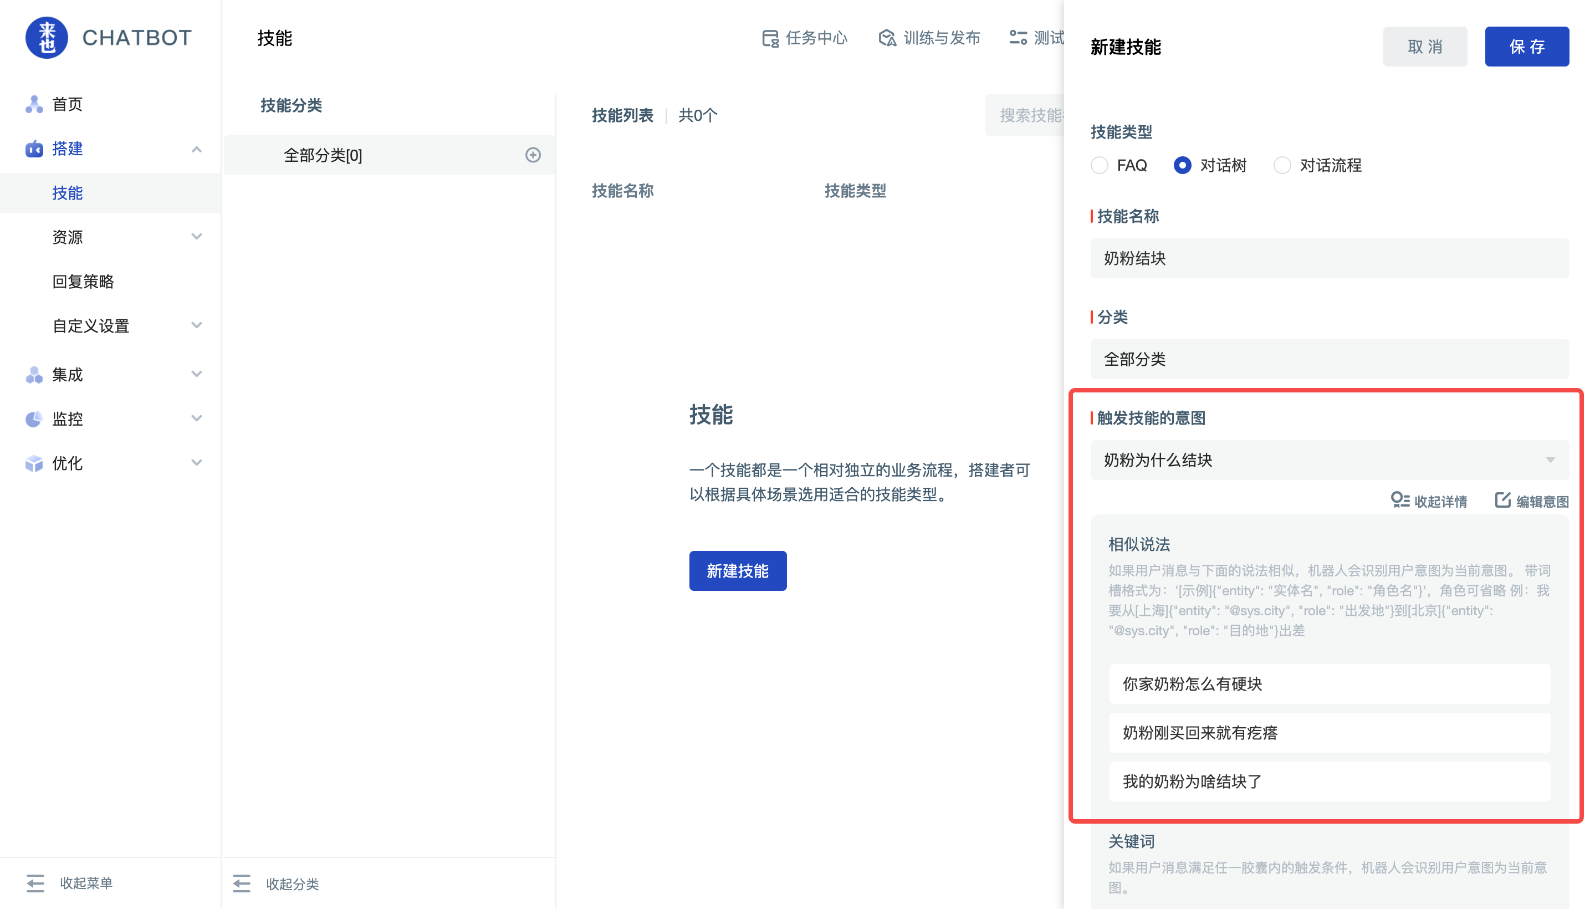1595x909 pixels.
Task: Expand the 优化 menu chevron
Action: click(x=197, y=463)
